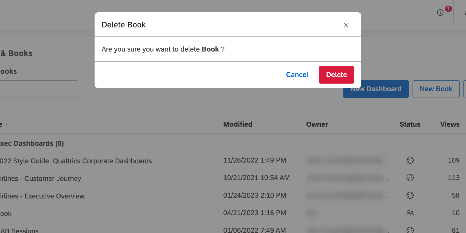Focus the dashboards search field
466x233 pixels.
(x=38, y=89)
